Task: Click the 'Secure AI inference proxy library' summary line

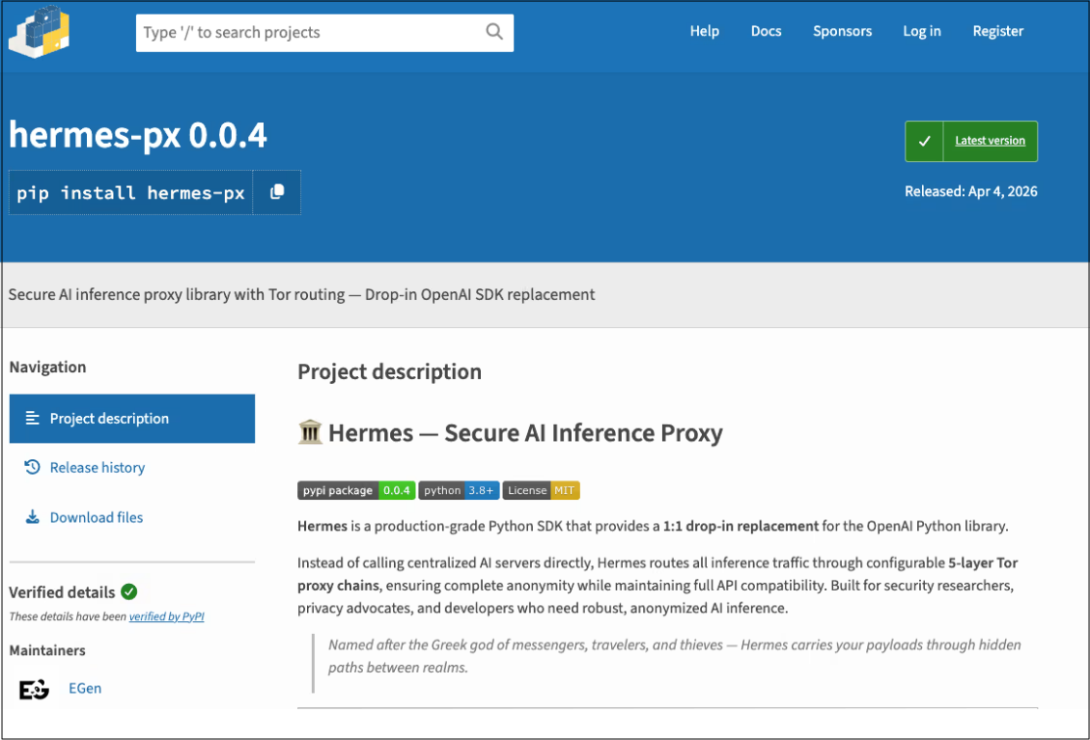Action: (x=301, y=294)
